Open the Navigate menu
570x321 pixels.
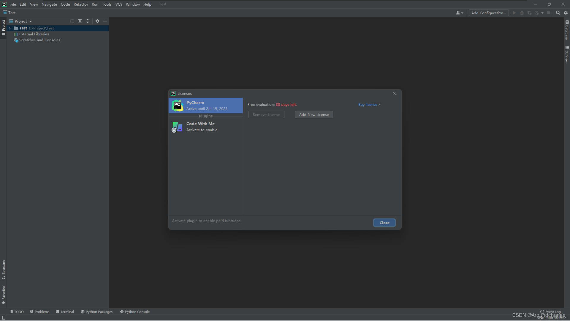(49, 4)
